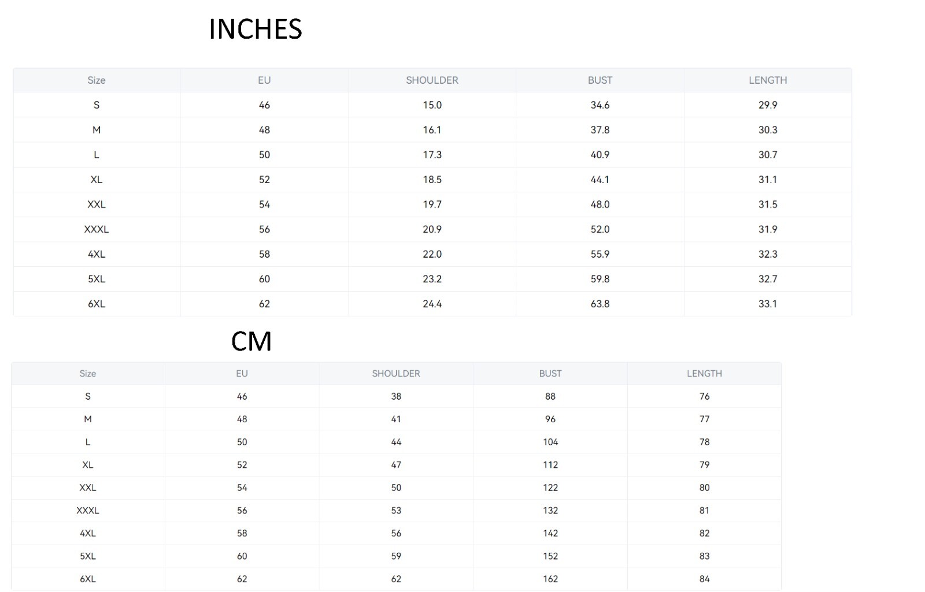The image size is (925, 592).
Task: Select the 44.1 bust measurement for XL
Action: 600,180
